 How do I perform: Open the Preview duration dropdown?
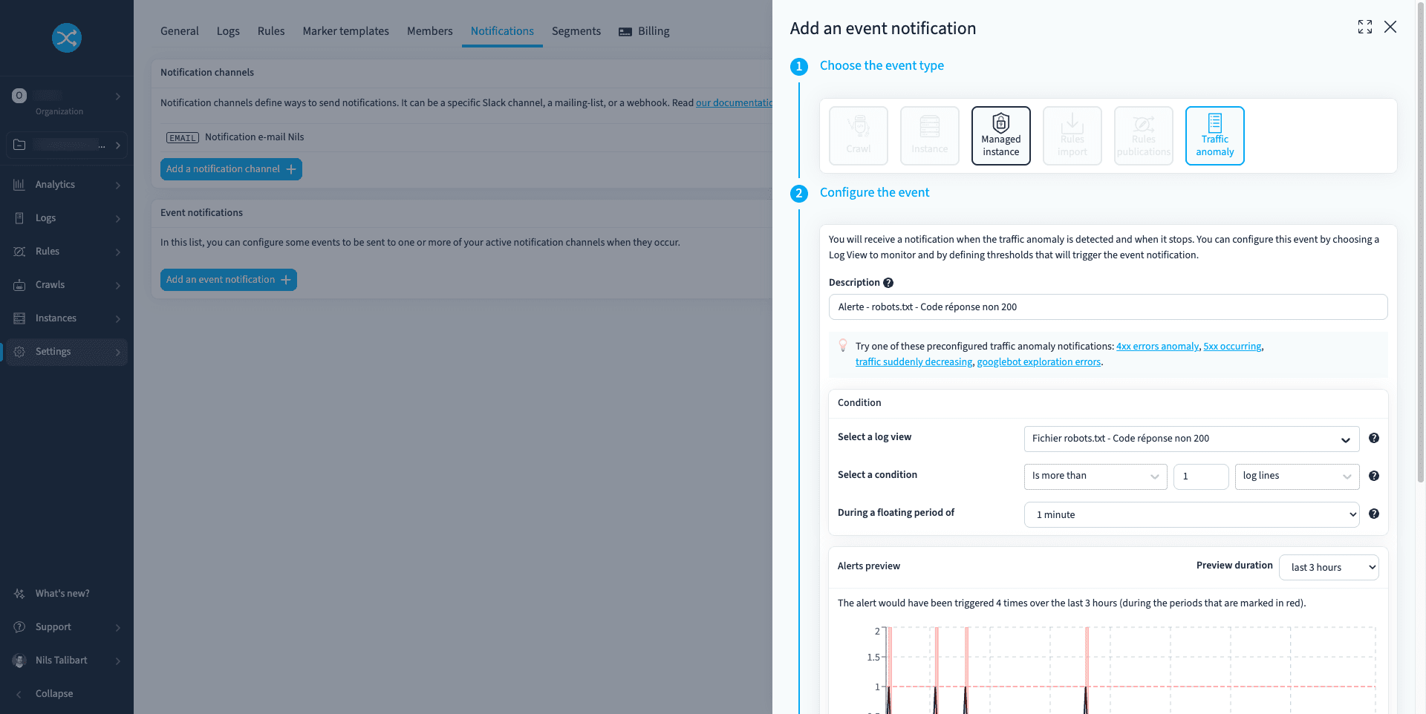[x=1329, y=567]
